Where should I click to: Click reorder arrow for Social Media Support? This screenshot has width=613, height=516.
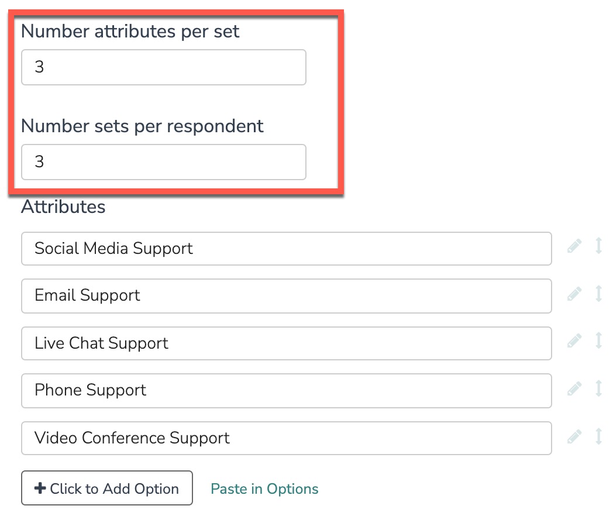[x=598, y=247]
